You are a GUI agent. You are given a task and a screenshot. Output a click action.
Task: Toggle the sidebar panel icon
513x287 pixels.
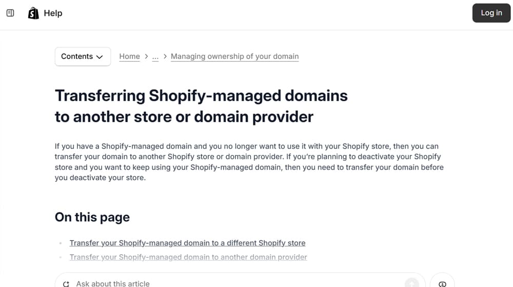[10, 13]
